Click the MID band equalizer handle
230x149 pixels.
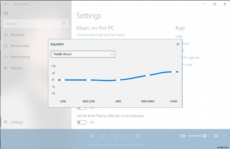point(118,80)
